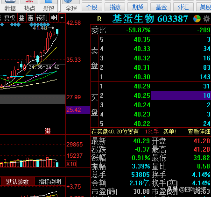The width and height of the screenshot is (211, 197).
Task: Open settings gear next to stock code
Action: pos(207,19)
